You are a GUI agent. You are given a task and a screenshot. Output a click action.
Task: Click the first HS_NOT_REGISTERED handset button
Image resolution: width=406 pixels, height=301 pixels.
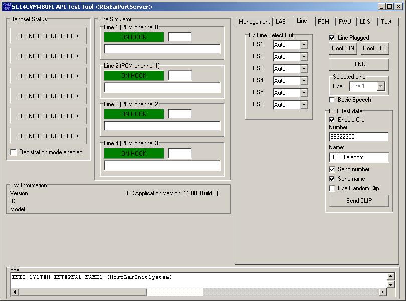tap(48, 36)
